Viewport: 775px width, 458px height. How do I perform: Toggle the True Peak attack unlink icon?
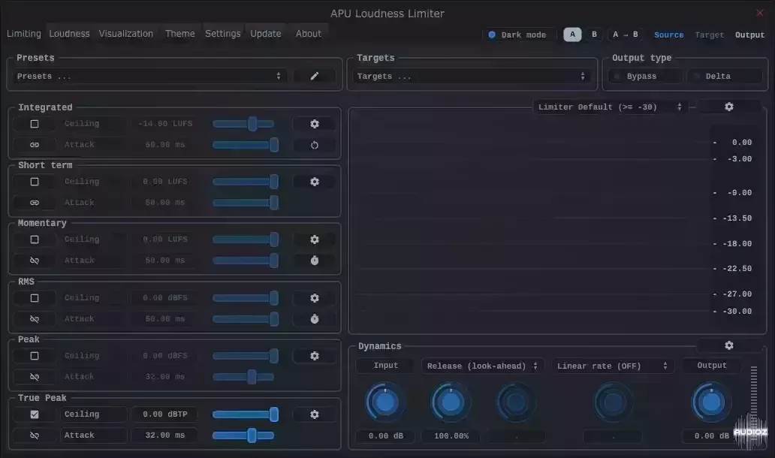[34, 435]
